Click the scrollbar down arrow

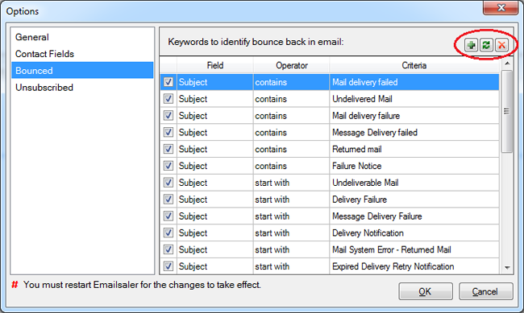click(507, 268)
